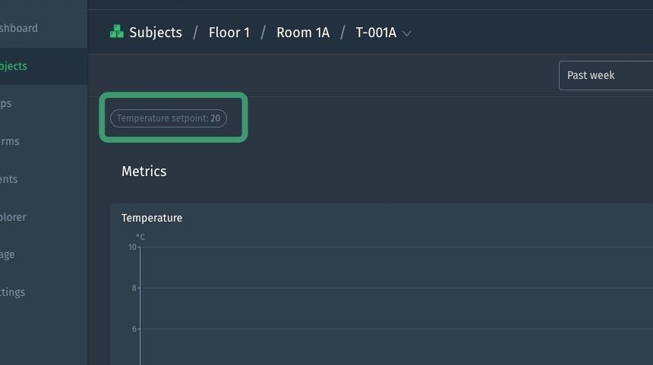
Task: Navigate to Floor 1 in breadcrumb
Action: (229, 33)
